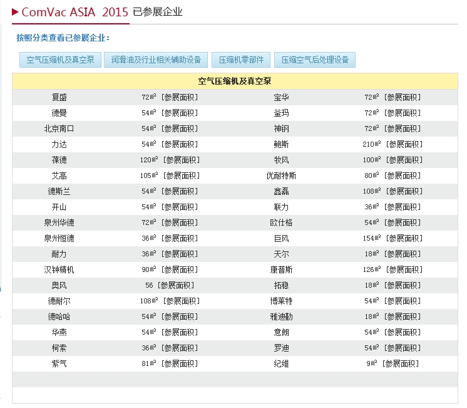Viewport: 467px width, 408px height.
Task: Select exhibitor 天尔
Action: click(x=281, y=254)
